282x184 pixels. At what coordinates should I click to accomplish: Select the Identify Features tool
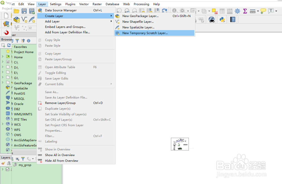point(175,11)
